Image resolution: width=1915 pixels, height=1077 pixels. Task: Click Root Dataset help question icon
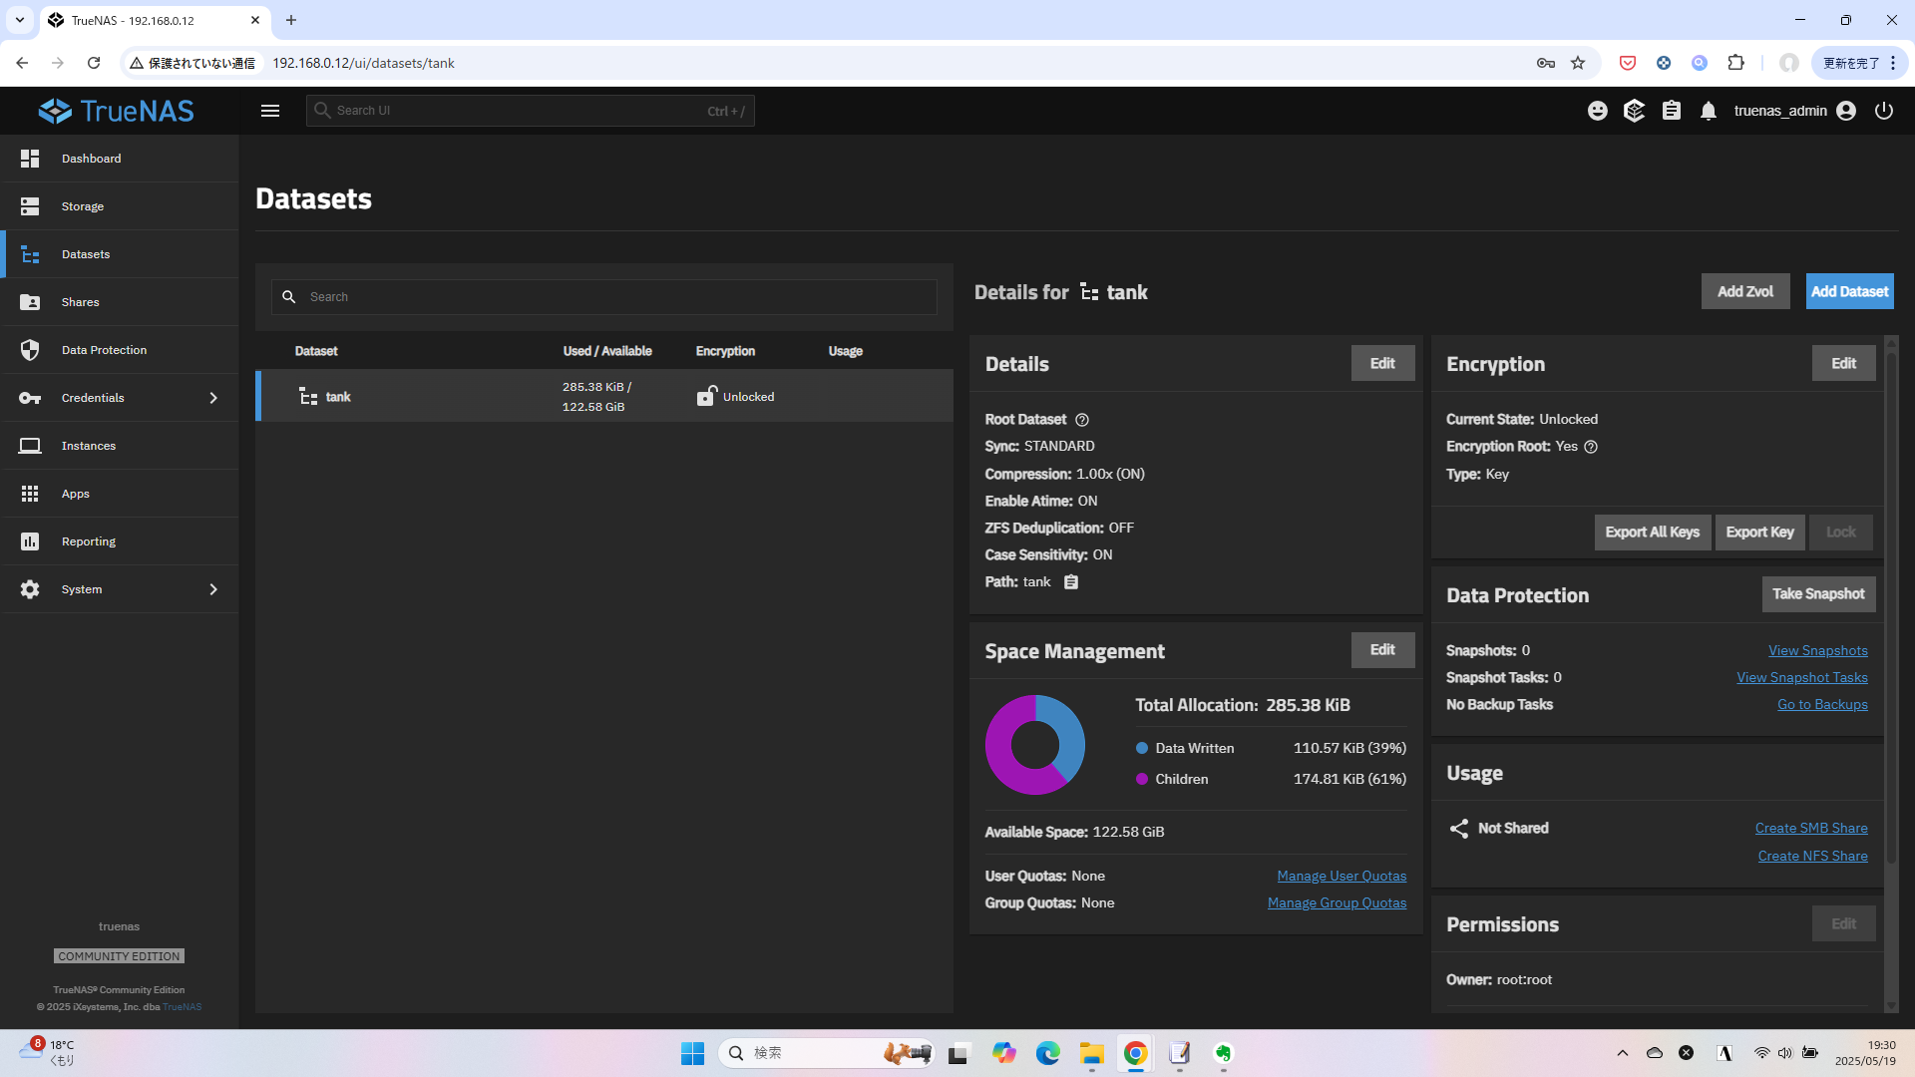1081,420
